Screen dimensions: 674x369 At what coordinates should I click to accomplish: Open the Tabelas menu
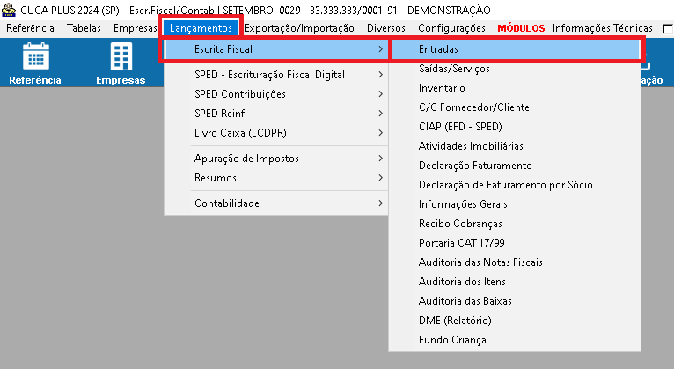click(x=84, y=28)
